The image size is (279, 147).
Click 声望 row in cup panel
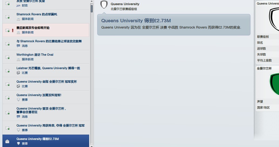[x=267, y=101]
